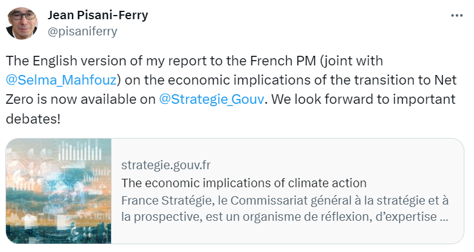The width and height of the screenshot is (474, 252).
Task: Click the strategie.gouv.fr domain label
Action: (x=166, y=165)
